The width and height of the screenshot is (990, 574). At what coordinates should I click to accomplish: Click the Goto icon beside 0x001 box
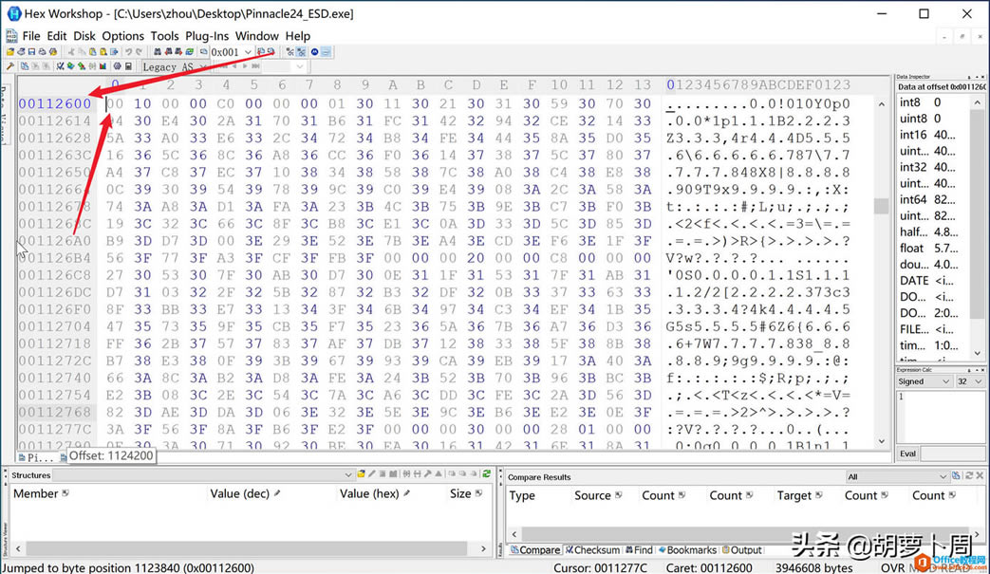click(203, 52)
